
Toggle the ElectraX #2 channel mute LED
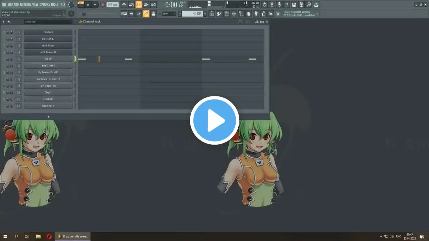coord(4,39)
